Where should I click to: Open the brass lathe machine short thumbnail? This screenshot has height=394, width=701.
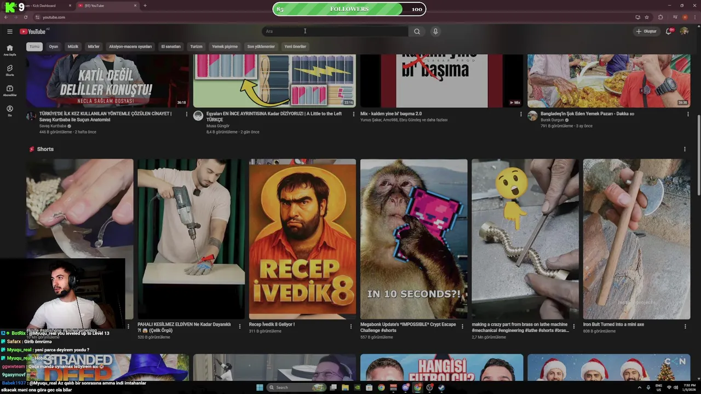[x=525, y=239]
